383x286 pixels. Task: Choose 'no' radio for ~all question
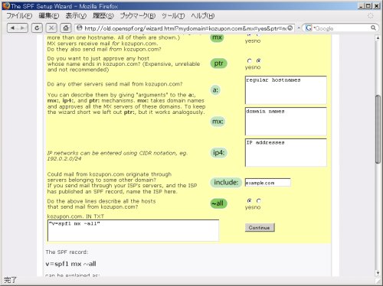(x=259, y=200)
